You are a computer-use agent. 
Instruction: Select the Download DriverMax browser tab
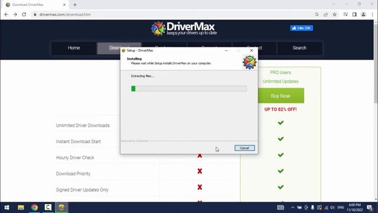coord(35,5)
